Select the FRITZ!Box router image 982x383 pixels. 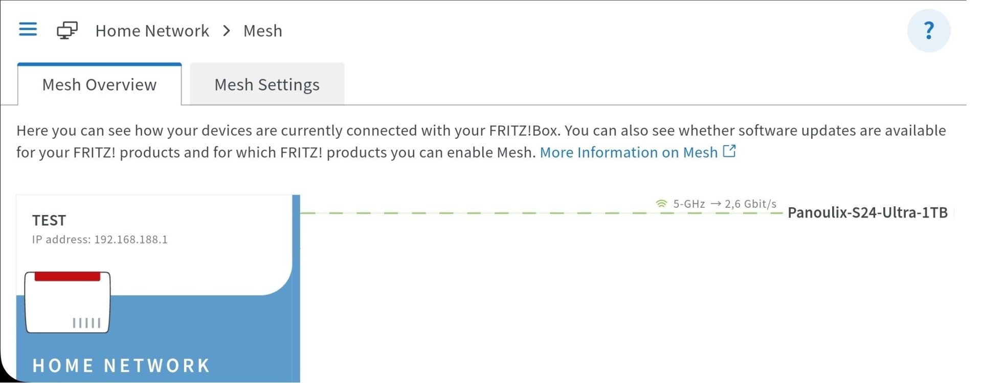[68, 302]
